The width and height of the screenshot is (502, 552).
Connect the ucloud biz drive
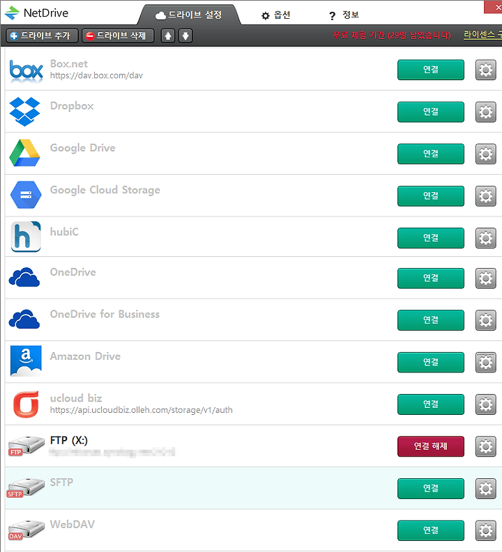430,404
